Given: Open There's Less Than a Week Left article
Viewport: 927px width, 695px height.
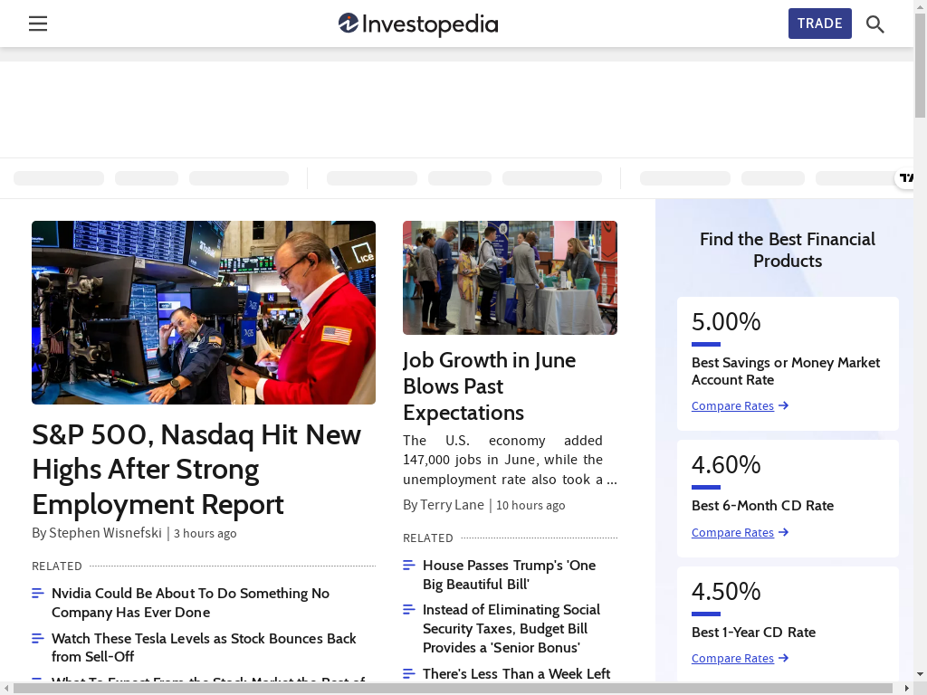Looking at the screenshot, I should (x=516, y=673).
